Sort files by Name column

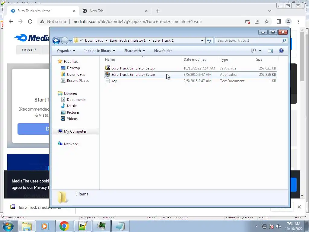[142, 60]
